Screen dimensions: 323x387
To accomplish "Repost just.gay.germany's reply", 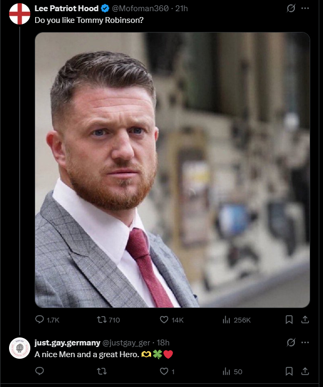I will tap(101, 371).
